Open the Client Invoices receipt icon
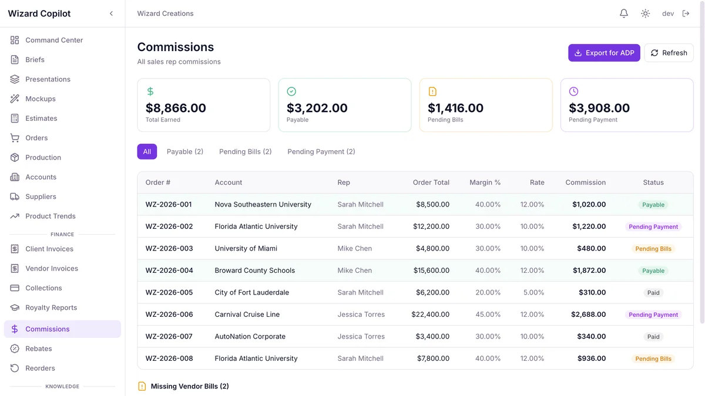 click(x=15, y=249)
